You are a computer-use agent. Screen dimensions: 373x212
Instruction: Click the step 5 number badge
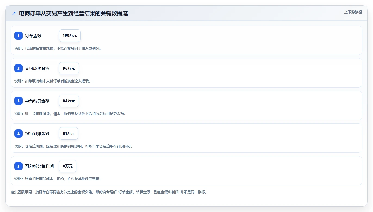pyautogui.click(x=18, y=166)
